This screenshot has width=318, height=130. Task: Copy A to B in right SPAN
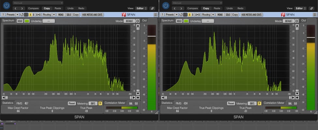point(197,15)
